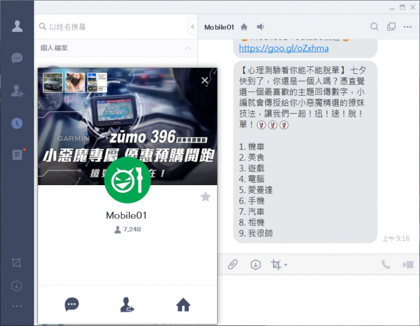This screenshot has width=420, height=326.
Task: Open more options at sidebar bottom
Action: click(x=17, y=306)
